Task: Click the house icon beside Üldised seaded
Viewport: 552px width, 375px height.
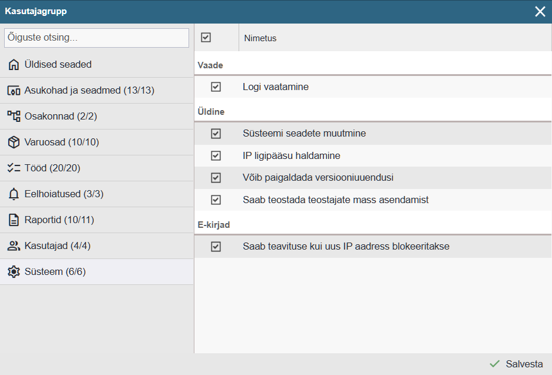Action: 14,65
